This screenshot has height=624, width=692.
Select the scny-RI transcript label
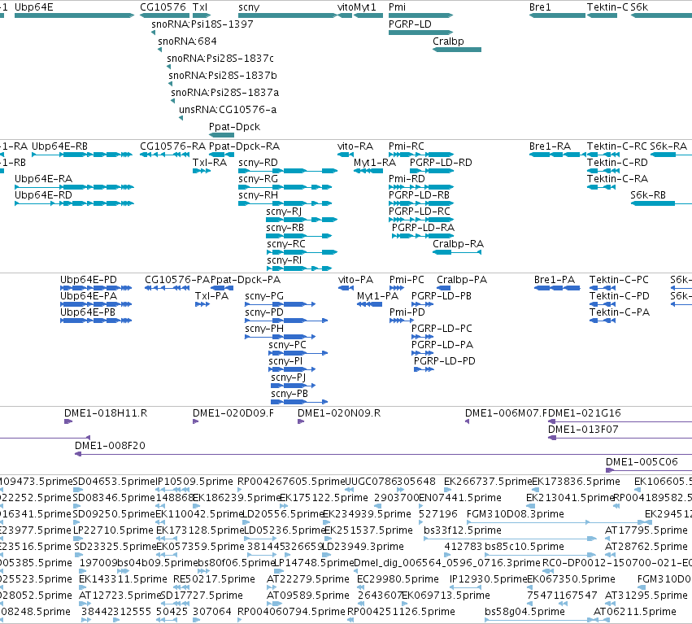point(285,260)
